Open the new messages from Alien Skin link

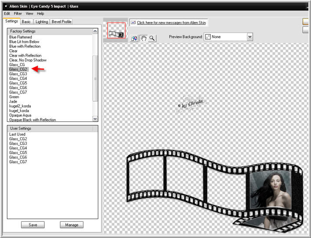click(x=171, y=23)
